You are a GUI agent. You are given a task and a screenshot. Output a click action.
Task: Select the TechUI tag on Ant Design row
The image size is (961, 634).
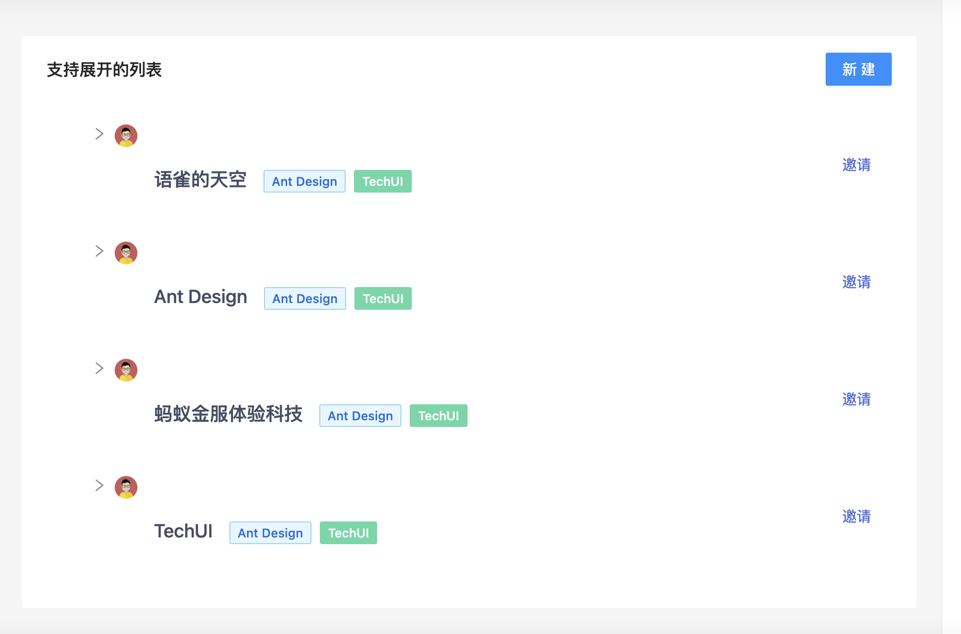pyautogui.click(x=382, y=298)
